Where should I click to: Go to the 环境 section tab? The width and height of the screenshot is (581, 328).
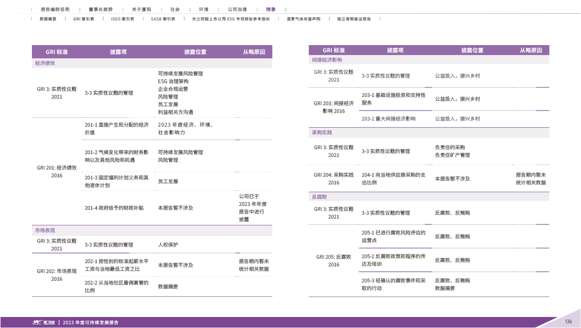(x=204, y=10)
